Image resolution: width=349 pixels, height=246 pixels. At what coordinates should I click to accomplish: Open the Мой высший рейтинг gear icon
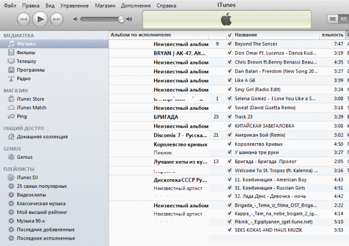point(11,212)
